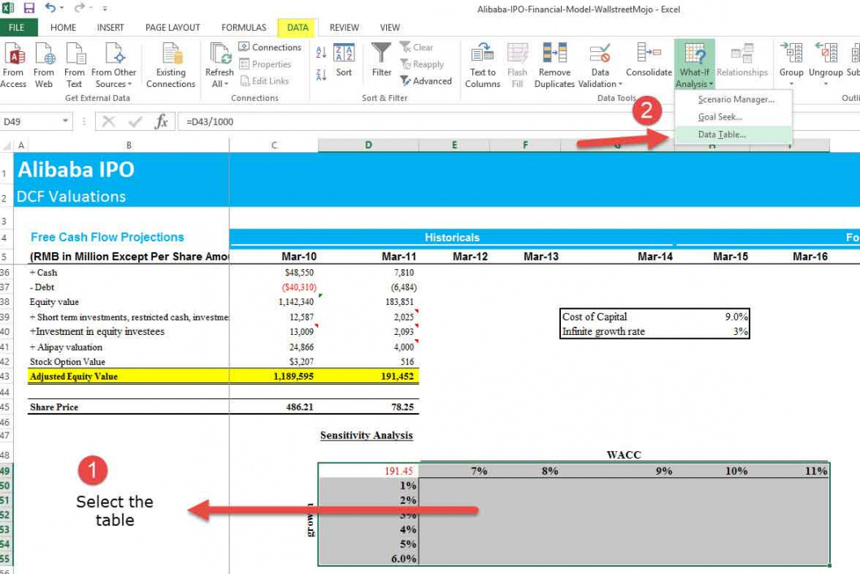Click the Advanced filter button
This screenshot has width=860, height=574.
427,81
